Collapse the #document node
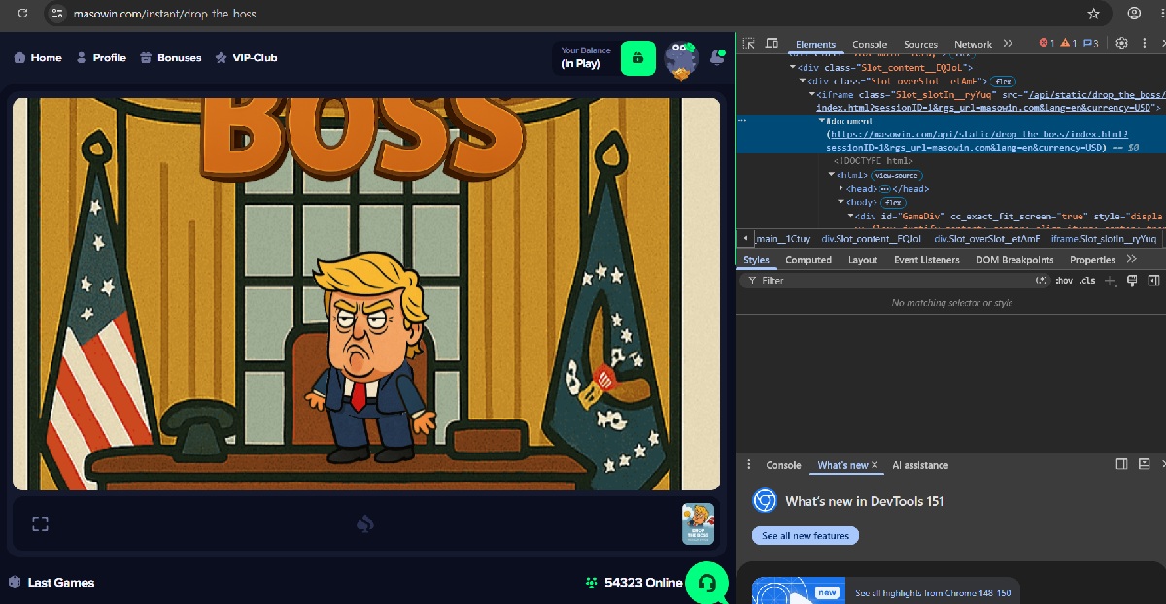 point(822,121)
